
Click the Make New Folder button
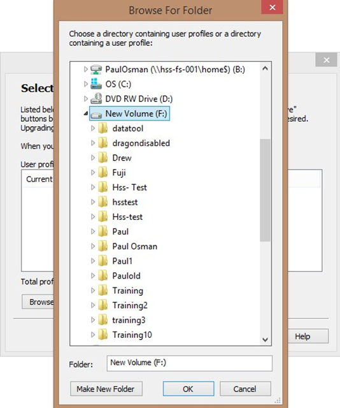(x=106, y=389)
